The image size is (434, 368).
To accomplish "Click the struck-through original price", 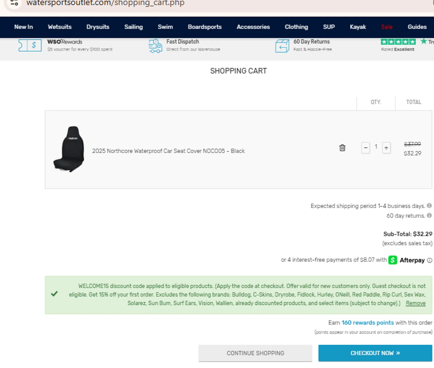I will coord(412,144).
